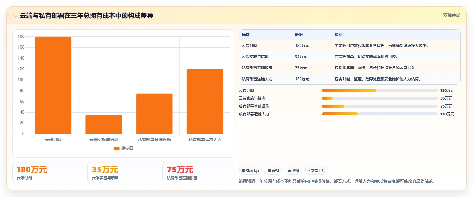Click the 云端实施与培训 progress bar

tap(380, 98)
